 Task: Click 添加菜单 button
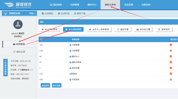(x=45, y=86)
